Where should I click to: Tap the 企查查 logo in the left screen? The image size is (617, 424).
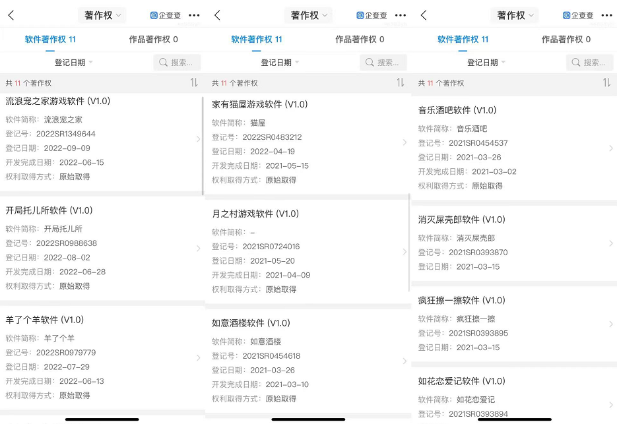pos(165,15)
